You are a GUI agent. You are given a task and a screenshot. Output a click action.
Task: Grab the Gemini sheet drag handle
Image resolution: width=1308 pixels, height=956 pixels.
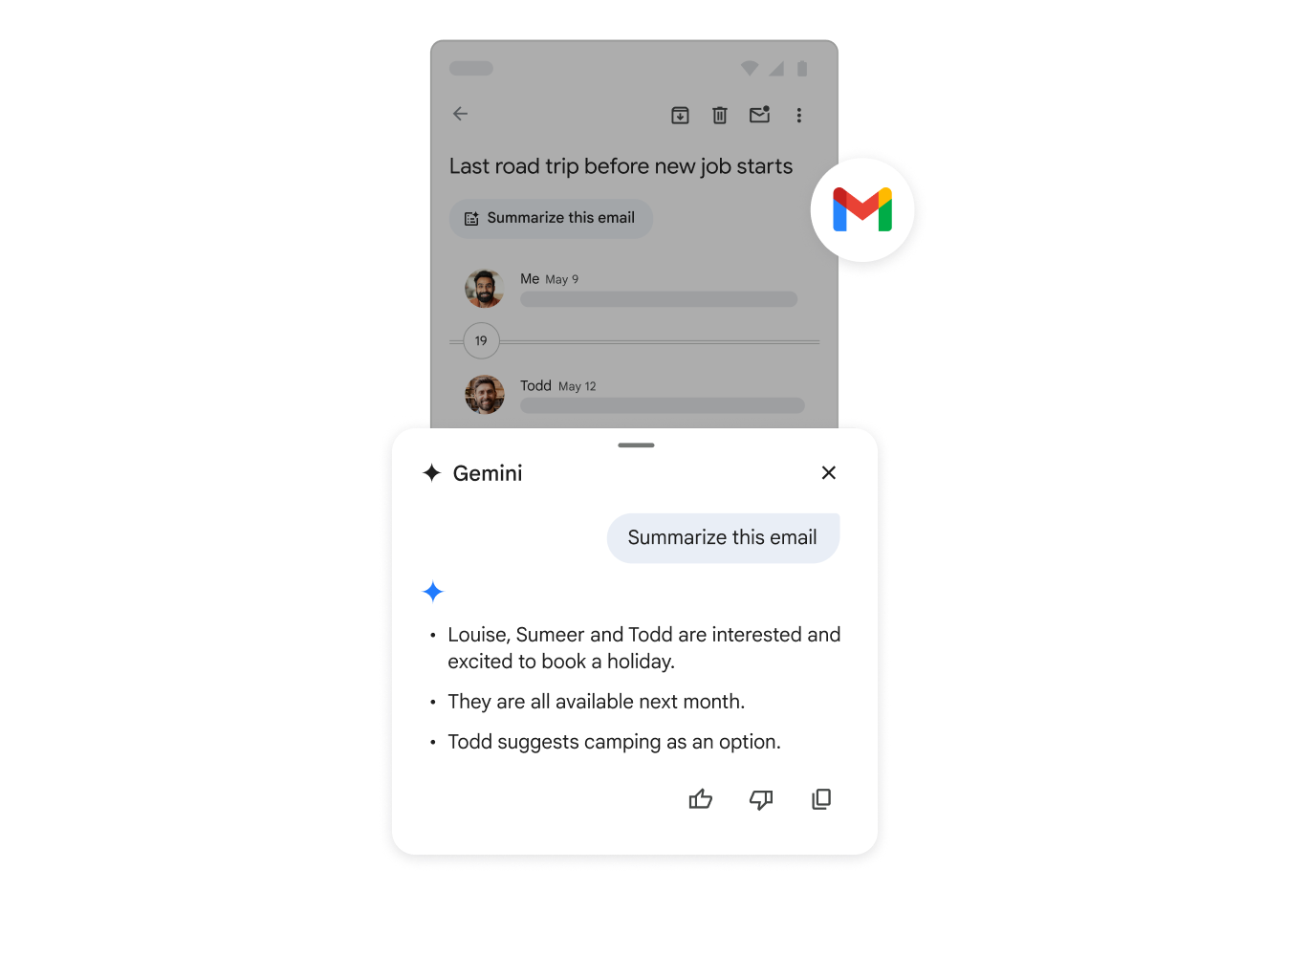tap(636, 445)
